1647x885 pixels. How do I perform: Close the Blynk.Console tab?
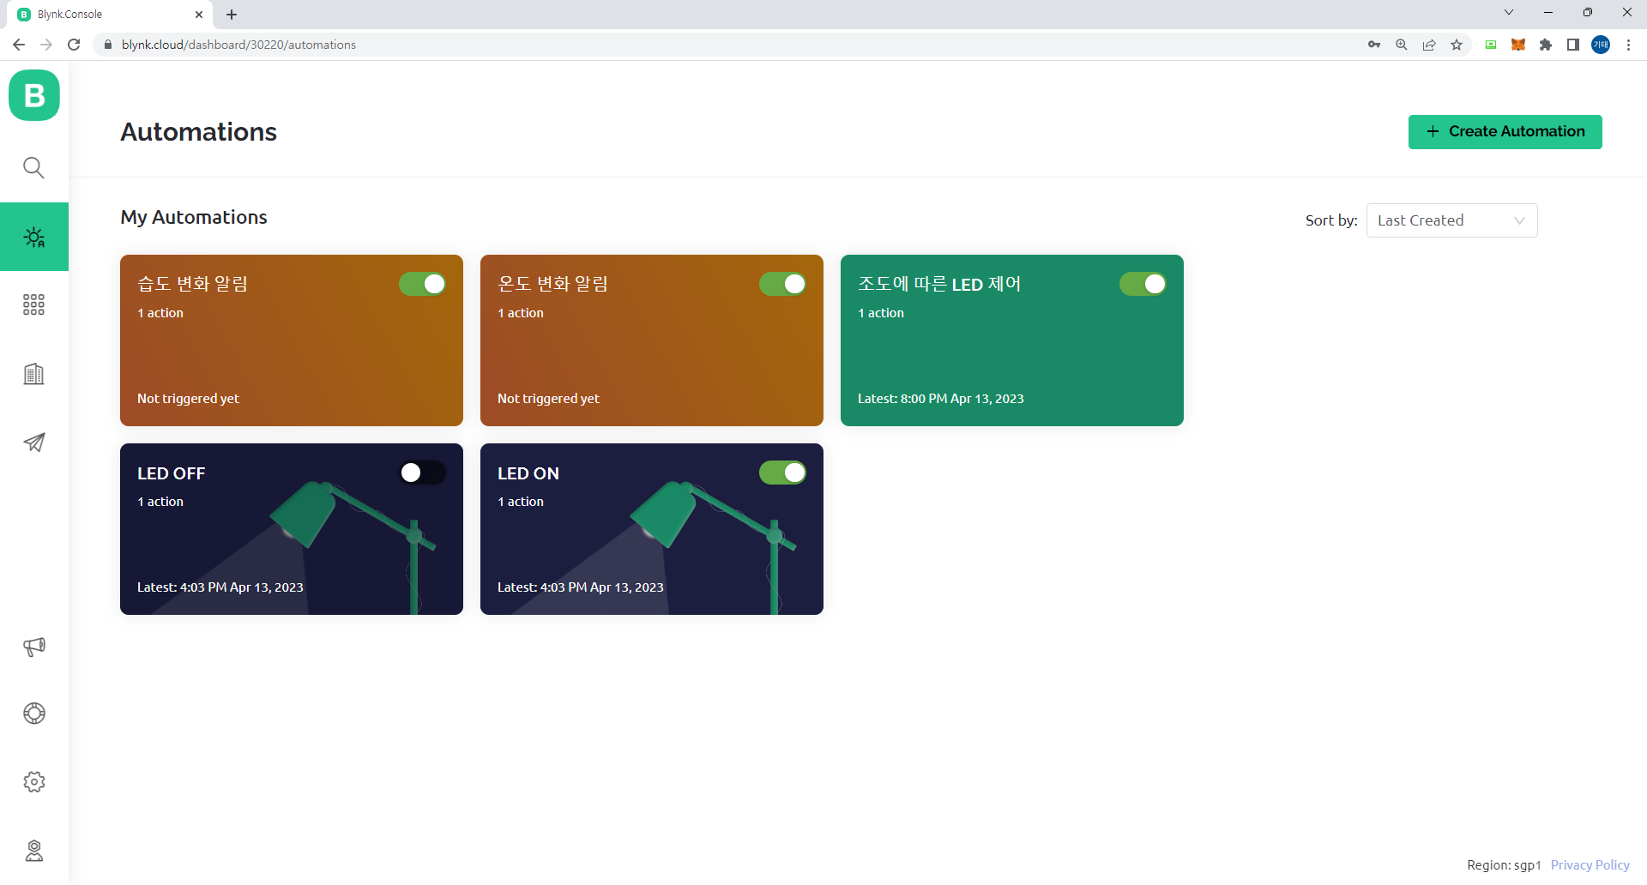199,15
